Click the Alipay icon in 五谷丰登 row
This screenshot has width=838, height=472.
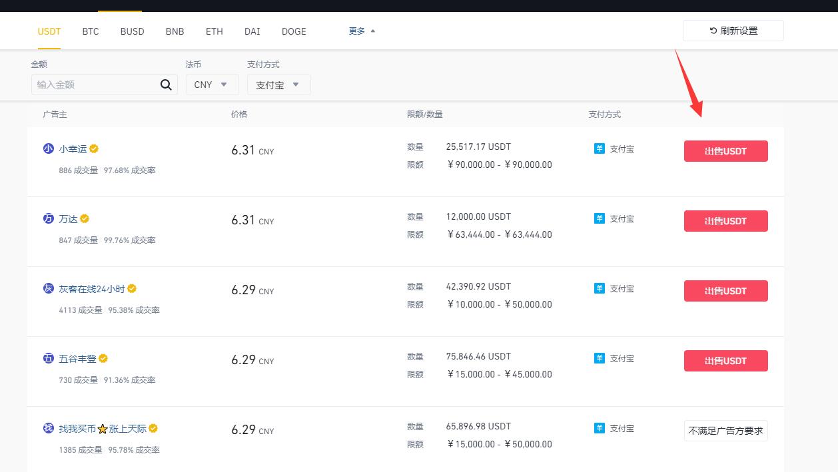click(x=599, y=358)
